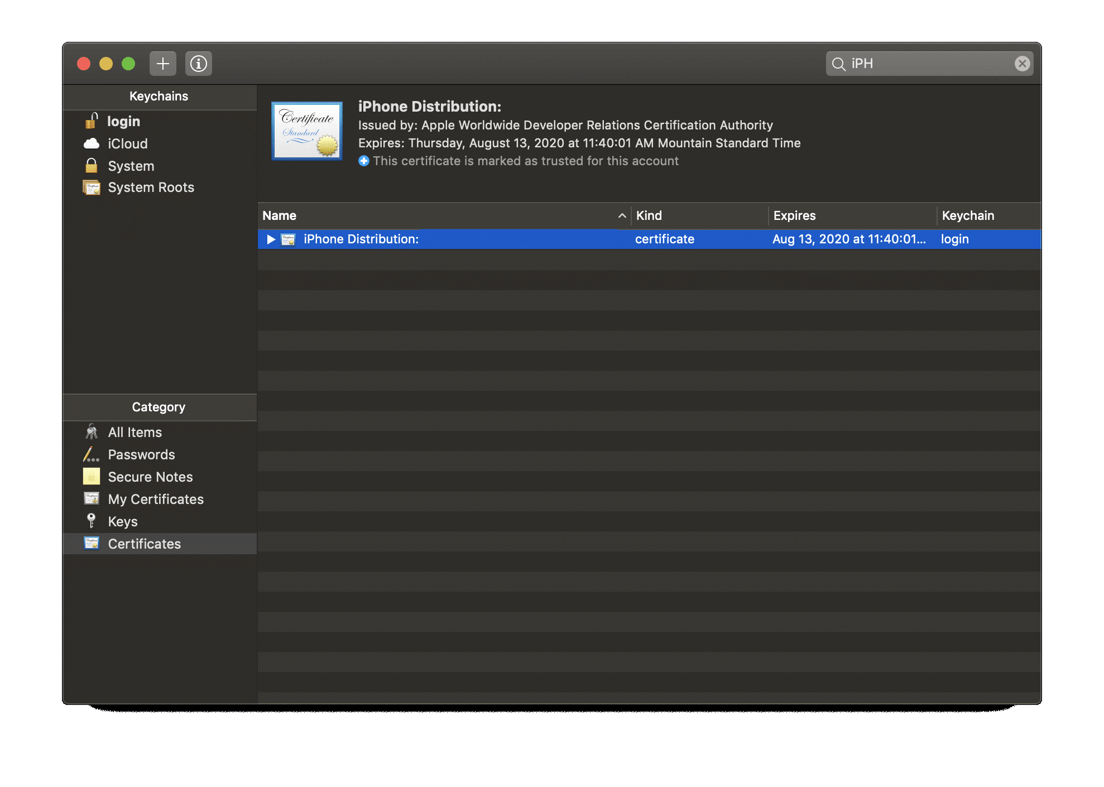Viewport: 1104px width, 787px height.
Task: Select the System keychain padlock
Action: click(x=92, y=166)
